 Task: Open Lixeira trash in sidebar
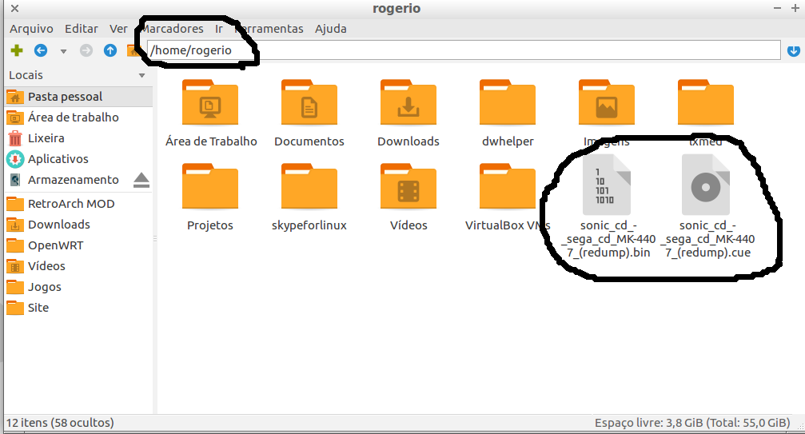point(46,138)
